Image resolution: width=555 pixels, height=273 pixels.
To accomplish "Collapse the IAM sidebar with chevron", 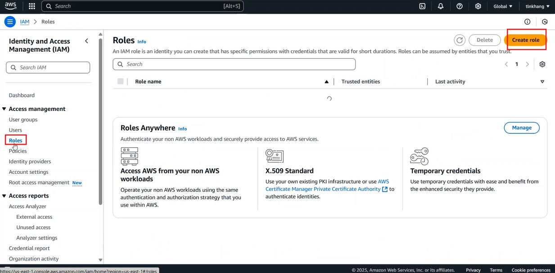I will point(87,41).
